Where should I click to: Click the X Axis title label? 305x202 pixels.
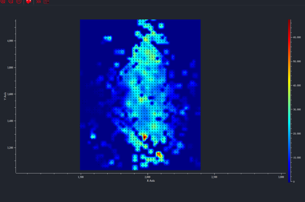(151, 181)
